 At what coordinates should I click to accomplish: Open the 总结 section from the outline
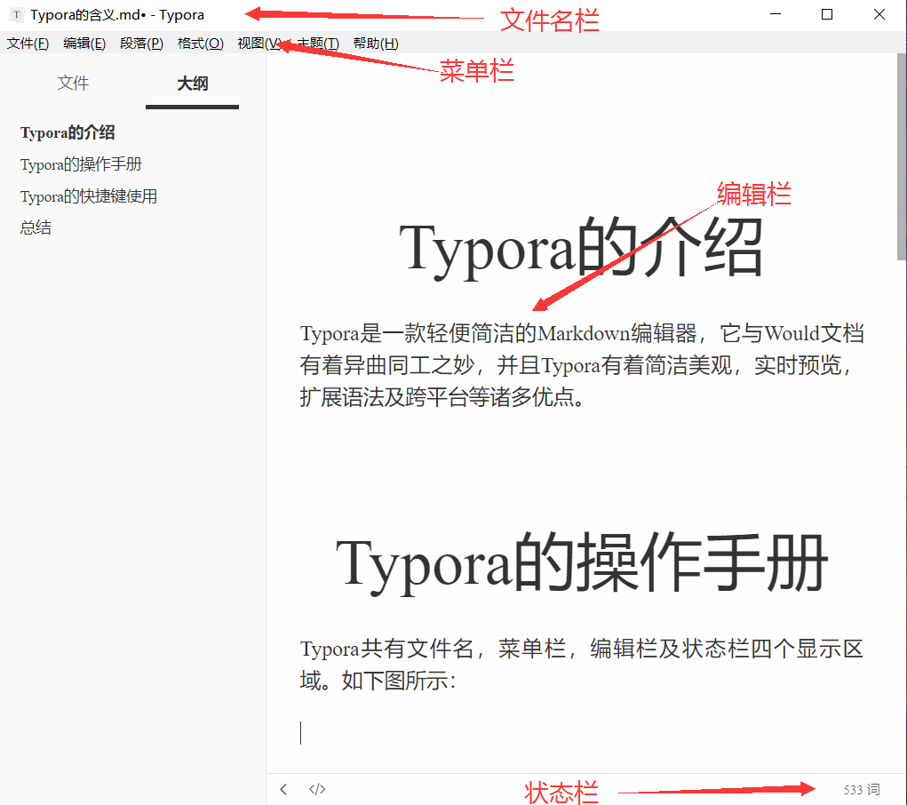[x=36, y=227]
